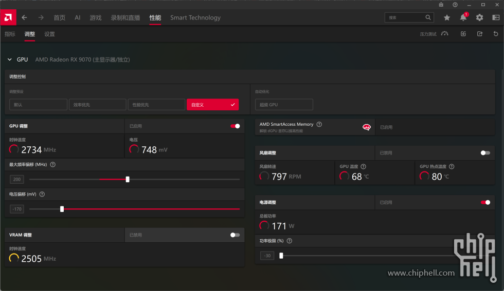The image size is (504, 291).
Task: Switch to the 指标 metrics sub-tab
Action: click(x=10, y=34)
